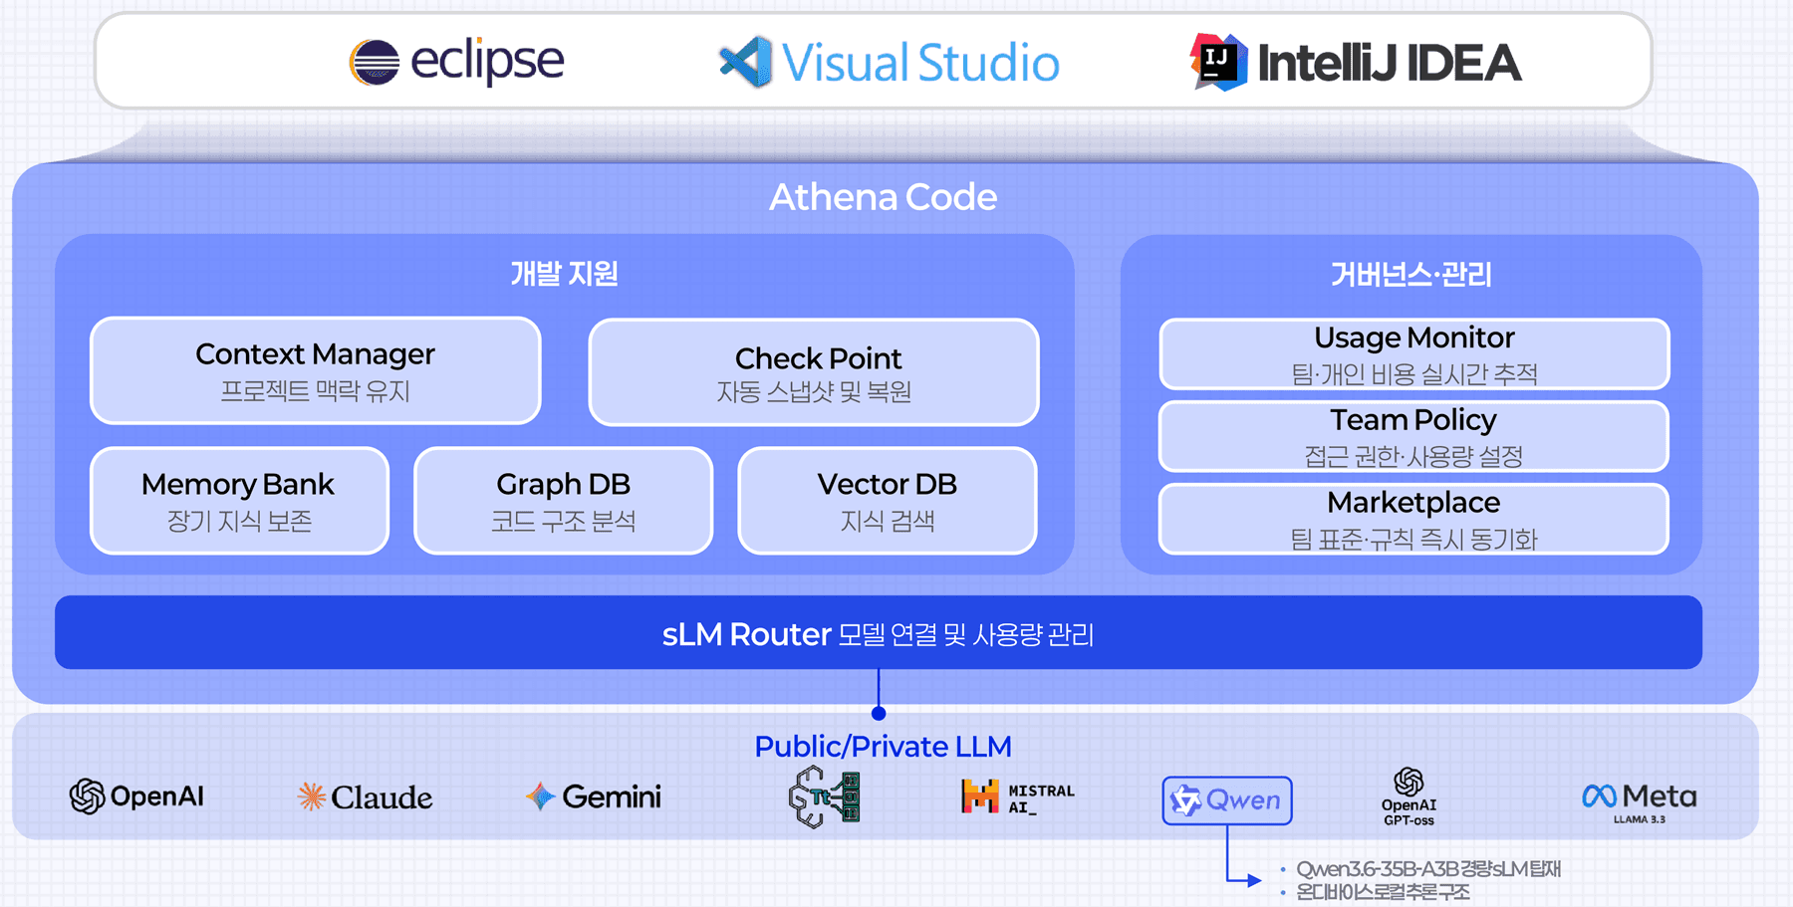Click the Gemini sparkle logo
The height and width of the screenshot is (907, 1793).
pos(540,796)
